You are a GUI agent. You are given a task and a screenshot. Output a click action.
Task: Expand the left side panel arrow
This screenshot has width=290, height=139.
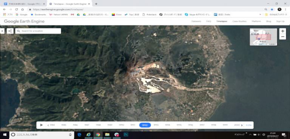tap(2, 31)
